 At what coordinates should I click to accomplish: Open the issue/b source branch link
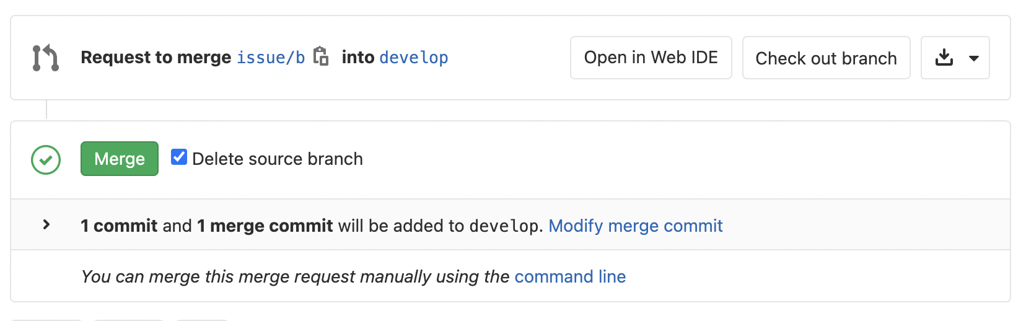[x=271, y=58]
